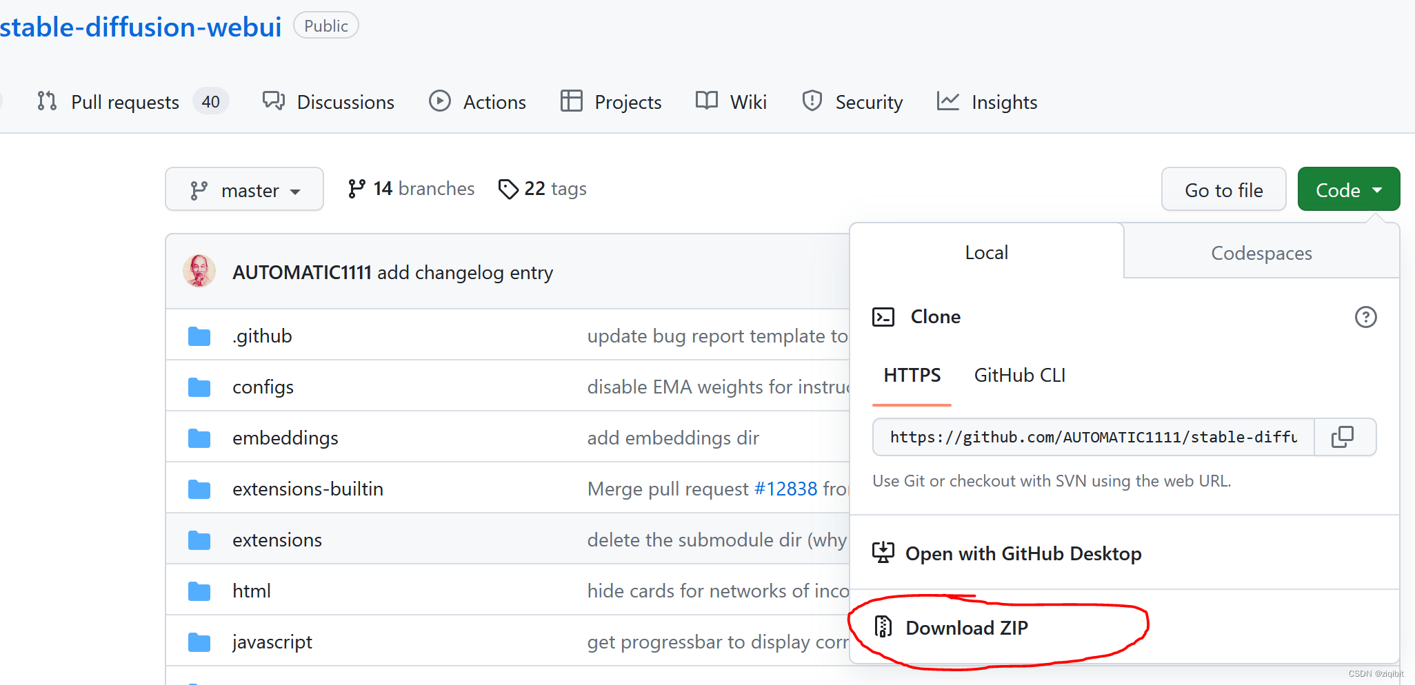Image resolution: width=1415 pixels, height=685 pixels.
Task: Open the 'add changelog entry' commit message
Action: coord(465,273)
